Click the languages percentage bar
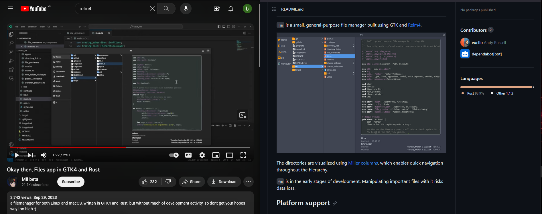Viewport: 542px width, 214px height. coord(497,87)
